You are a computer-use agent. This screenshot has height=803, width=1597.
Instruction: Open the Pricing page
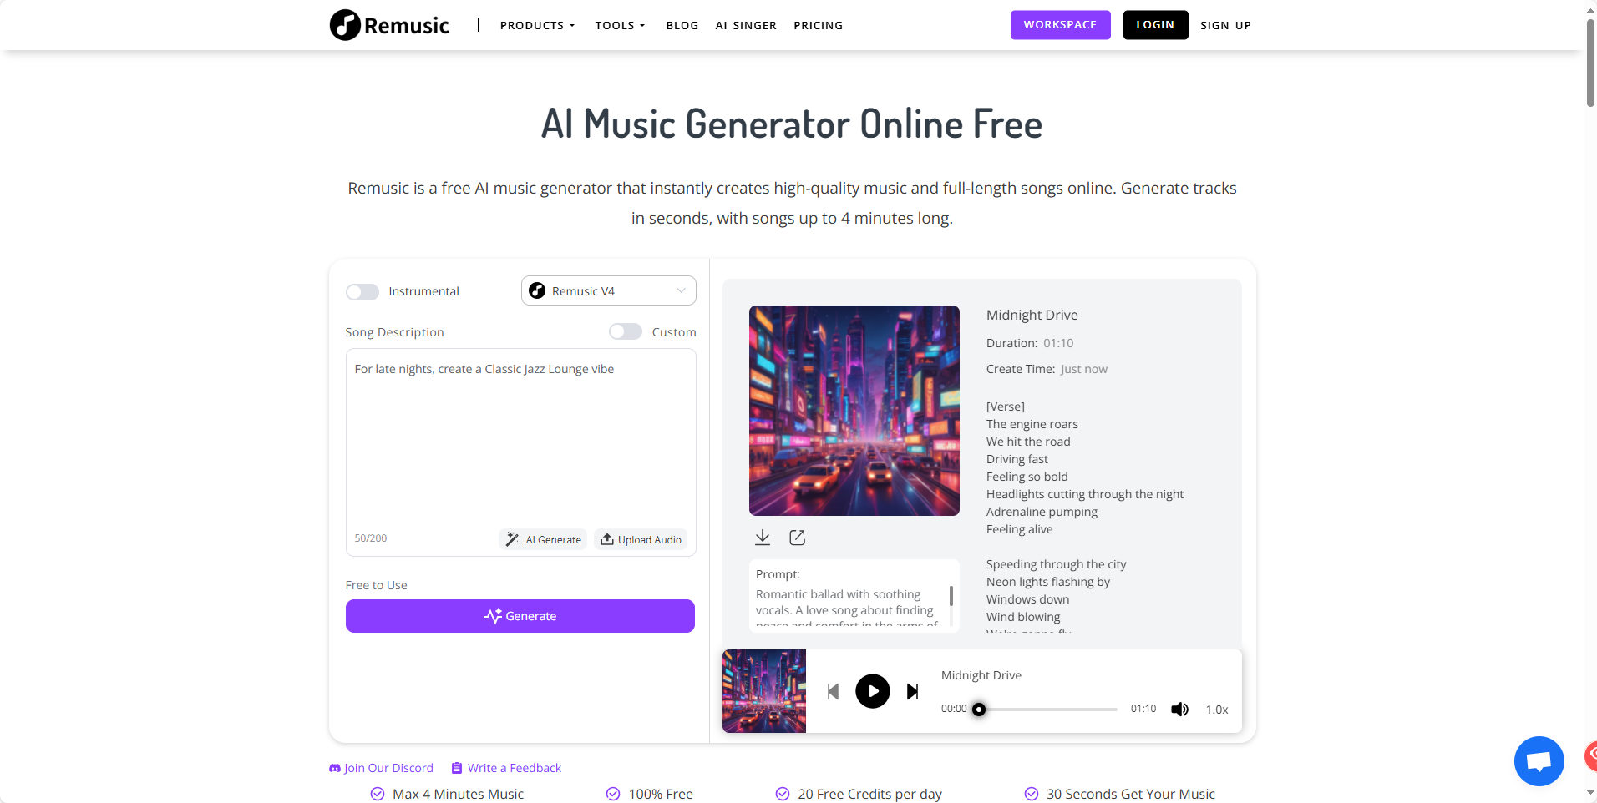[818, 25]
